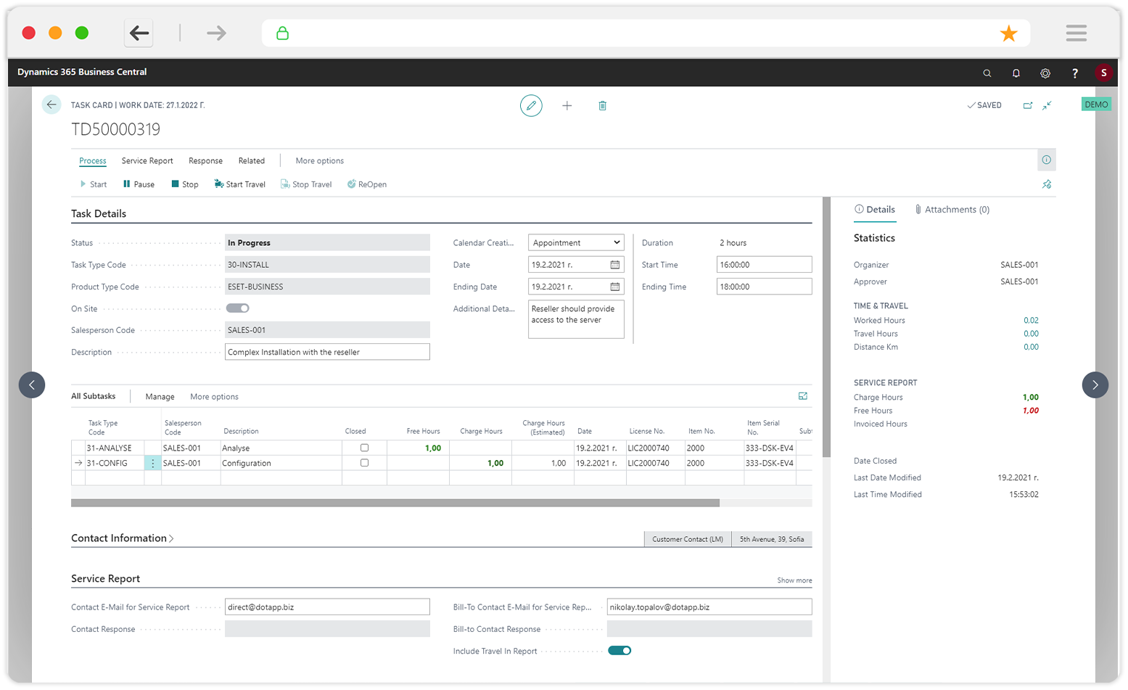Start the task timer
Screen dimensions: 1128x690
[x=94, y=184]
